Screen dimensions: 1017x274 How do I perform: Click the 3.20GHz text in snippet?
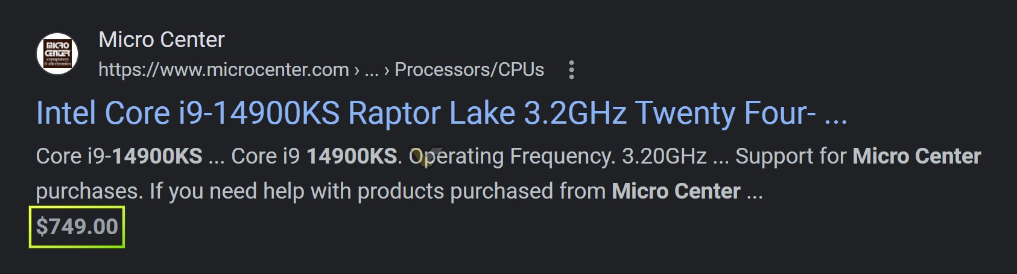[664, 156]
